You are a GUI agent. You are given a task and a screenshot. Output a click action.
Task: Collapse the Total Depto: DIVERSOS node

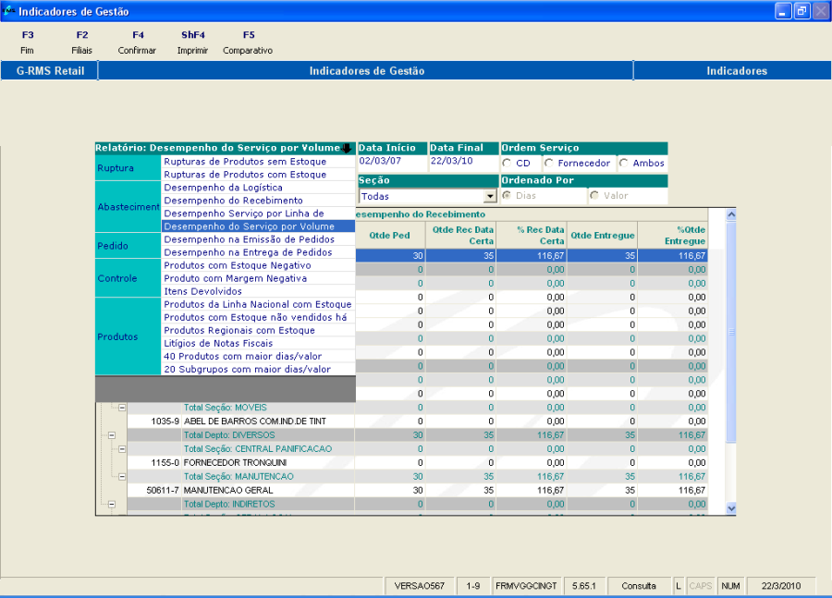pyautogui.click(x=112, y=434)
